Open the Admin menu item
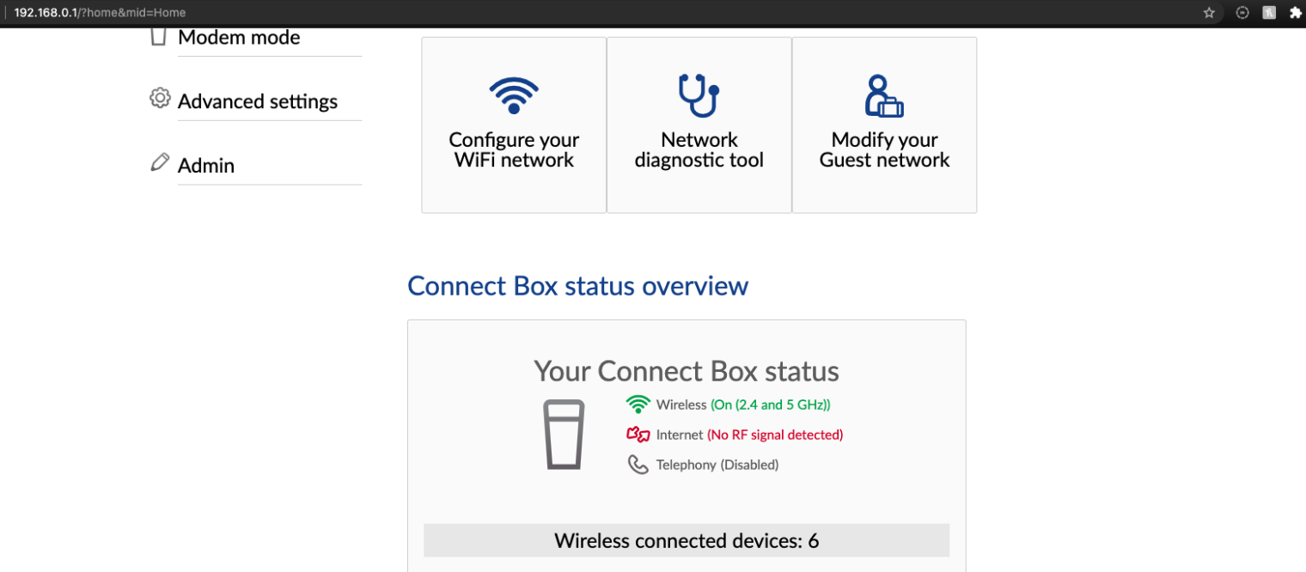The height and width of the screenshot is (572, 1306). 206,166
